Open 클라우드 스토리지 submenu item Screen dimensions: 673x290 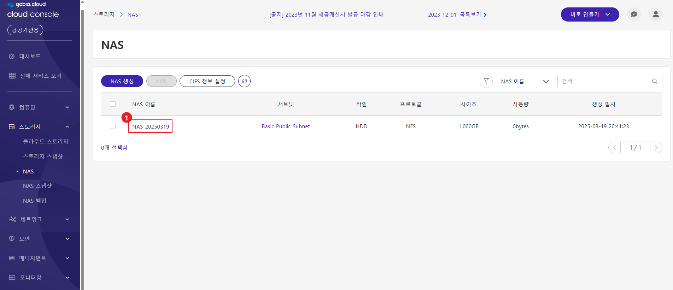tap(46, 142)
